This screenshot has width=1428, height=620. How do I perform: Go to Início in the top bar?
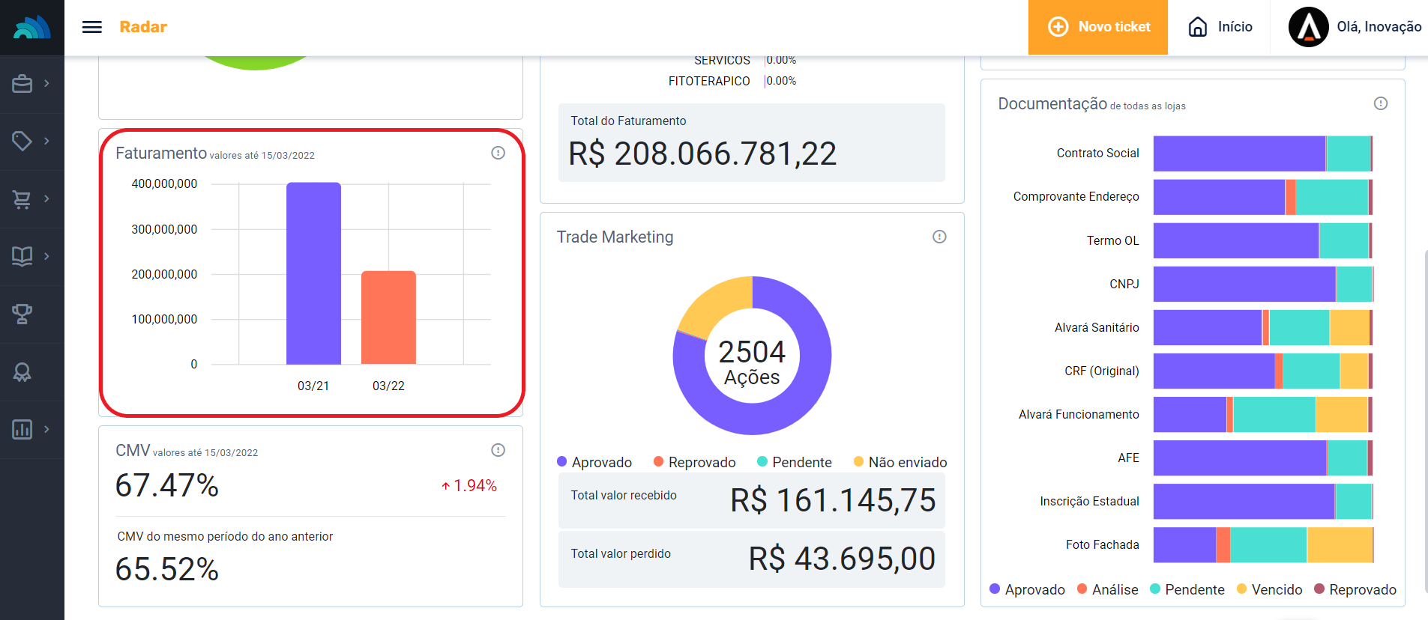point(1220,27)
